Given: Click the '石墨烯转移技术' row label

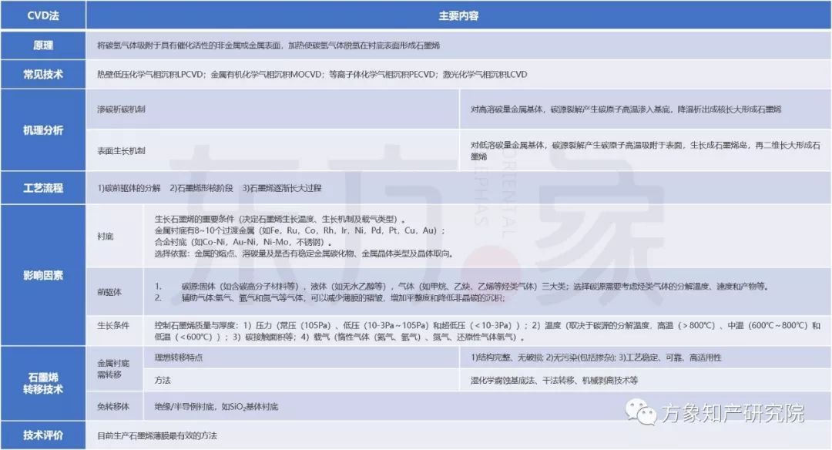Looking at the screenshot, I should [43, 383].
